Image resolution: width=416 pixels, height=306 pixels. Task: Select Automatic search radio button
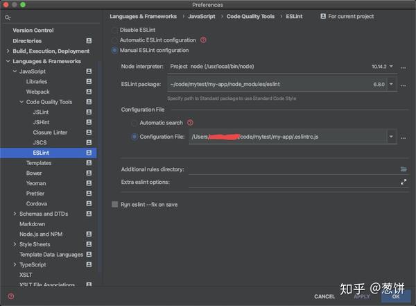(135, 123)
